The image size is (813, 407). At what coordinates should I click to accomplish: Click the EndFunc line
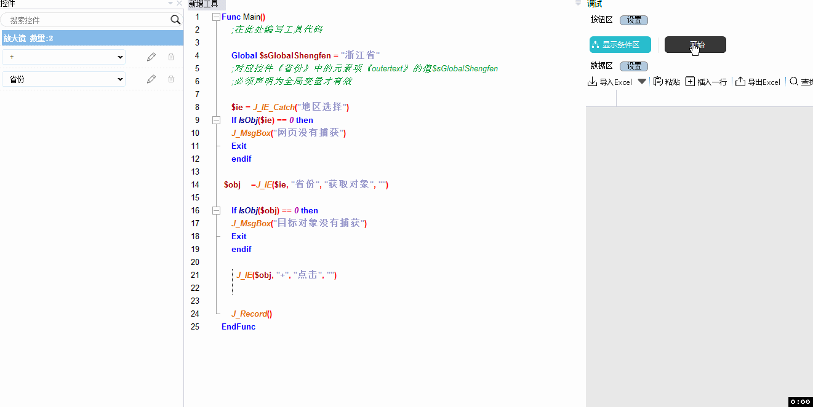(x=239, y=326)
